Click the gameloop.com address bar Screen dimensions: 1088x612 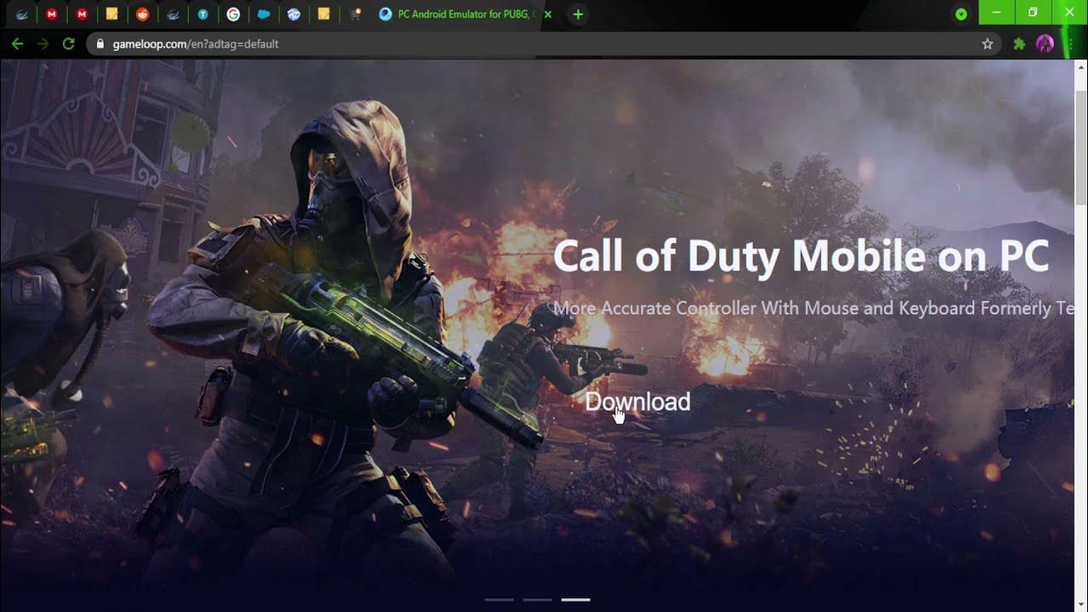click(x=544, y=43)
